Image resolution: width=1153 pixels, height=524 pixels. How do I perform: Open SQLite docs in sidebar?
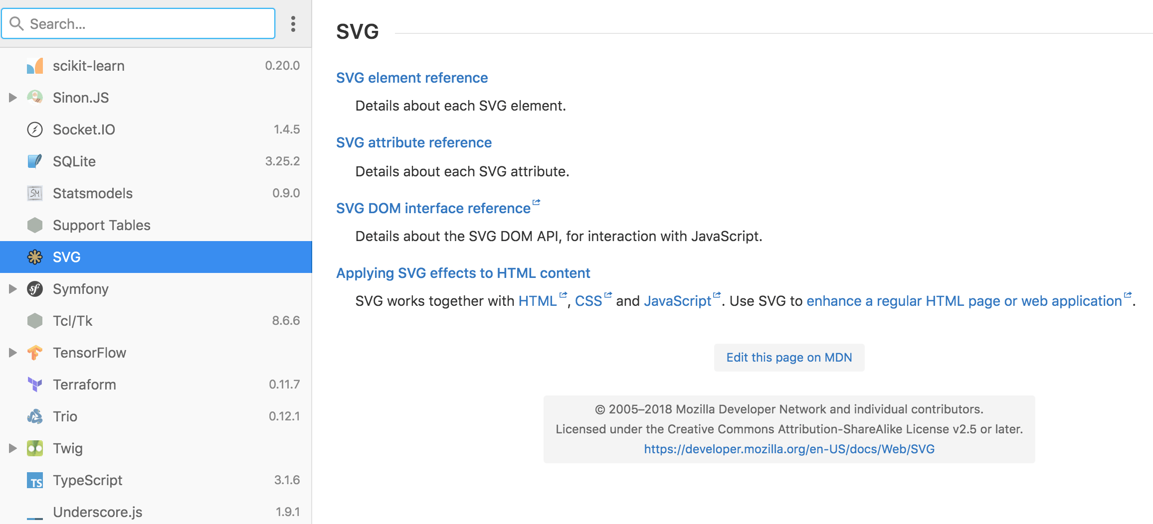156,161
